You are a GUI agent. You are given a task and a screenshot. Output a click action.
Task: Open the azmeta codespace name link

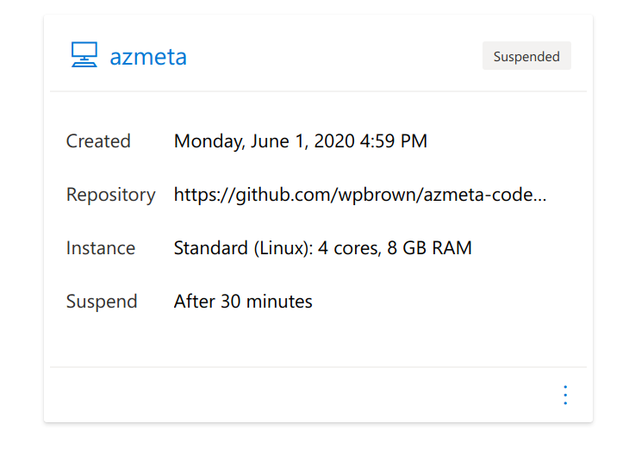[x=148, y=57]
